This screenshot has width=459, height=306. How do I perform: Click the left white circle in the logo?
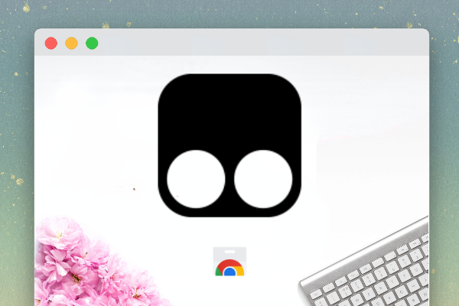pos(196,179)
